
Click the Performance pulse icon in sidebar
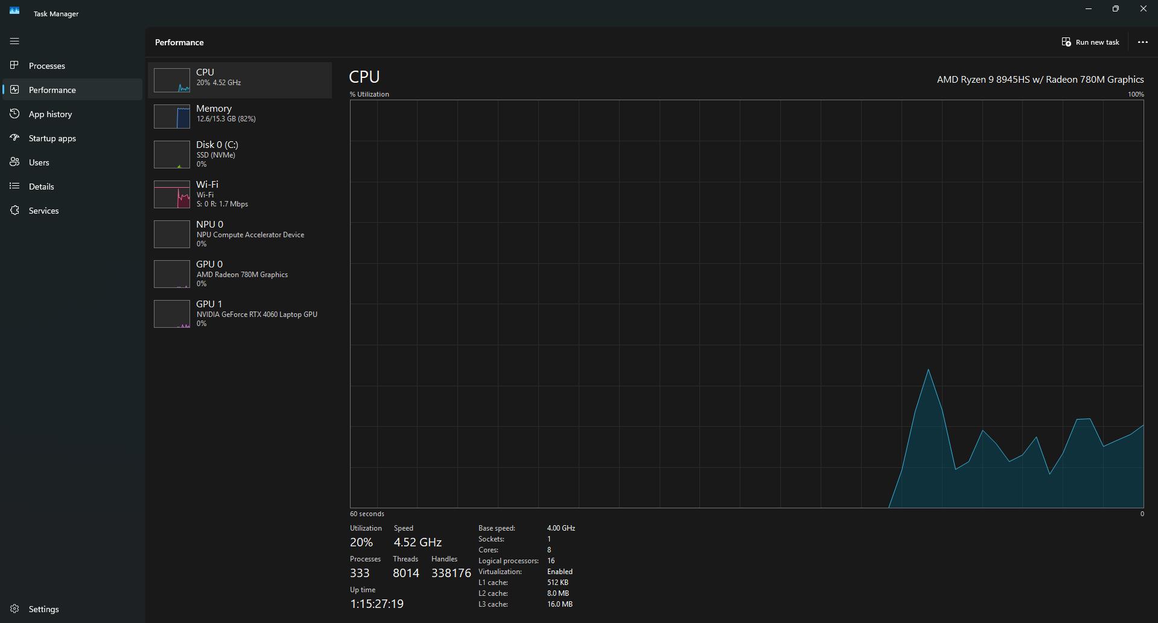click(14, 89)
